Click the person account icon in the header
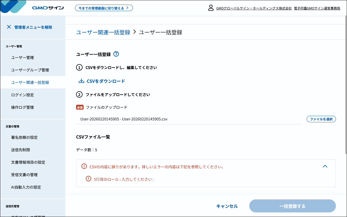Viewport: 347px width, 217px height. [x=211, y=8]
